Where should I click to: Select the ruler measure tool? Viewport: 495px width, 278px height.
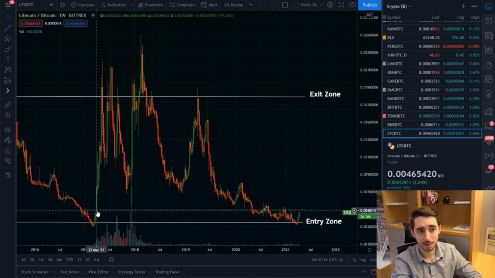pyautogui.click(x=8, y=105)
